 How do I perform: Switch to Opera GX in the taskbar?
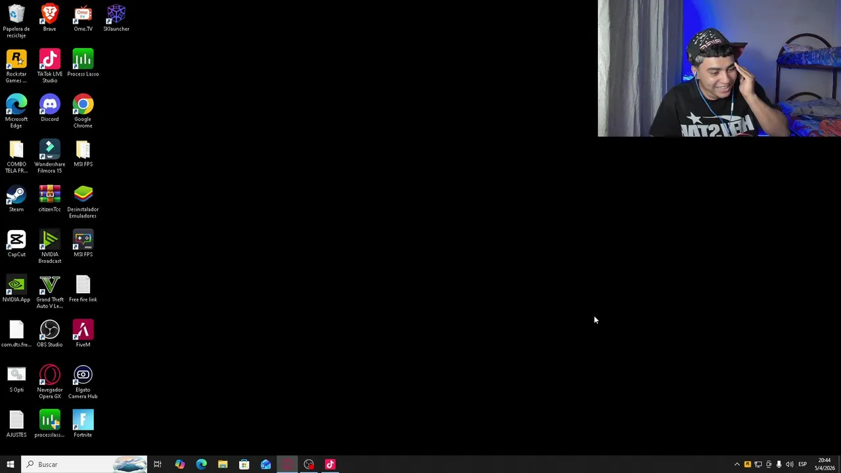coord(287,464)
